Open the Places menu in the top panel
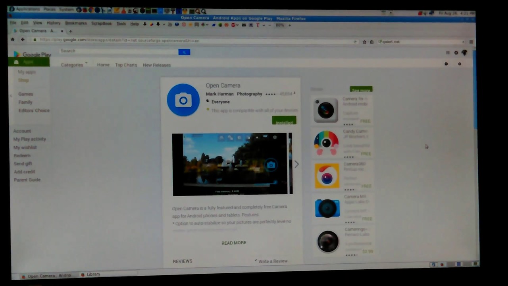 pyautogui.click(x=50, y=9)
